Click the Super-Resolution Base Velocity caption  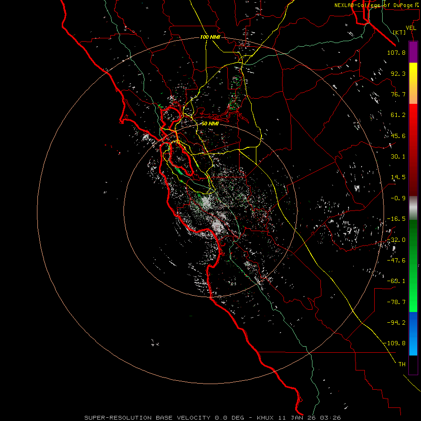pyautogui.click(x=213, y=418)
